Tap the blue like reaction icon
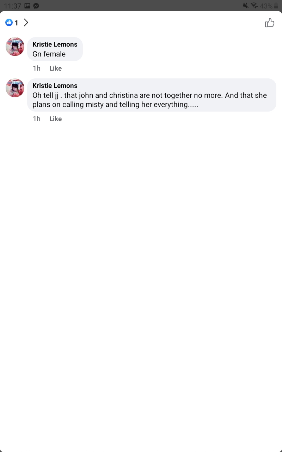Image resolution: width=282 pixels, height=452 pixels. (x=9, y=23)
